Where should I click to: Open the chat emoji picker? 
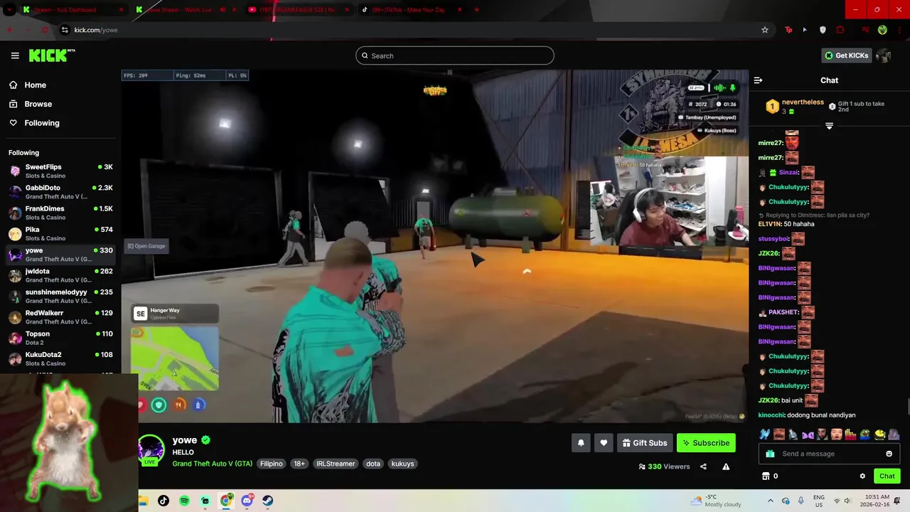click(889, 454)
